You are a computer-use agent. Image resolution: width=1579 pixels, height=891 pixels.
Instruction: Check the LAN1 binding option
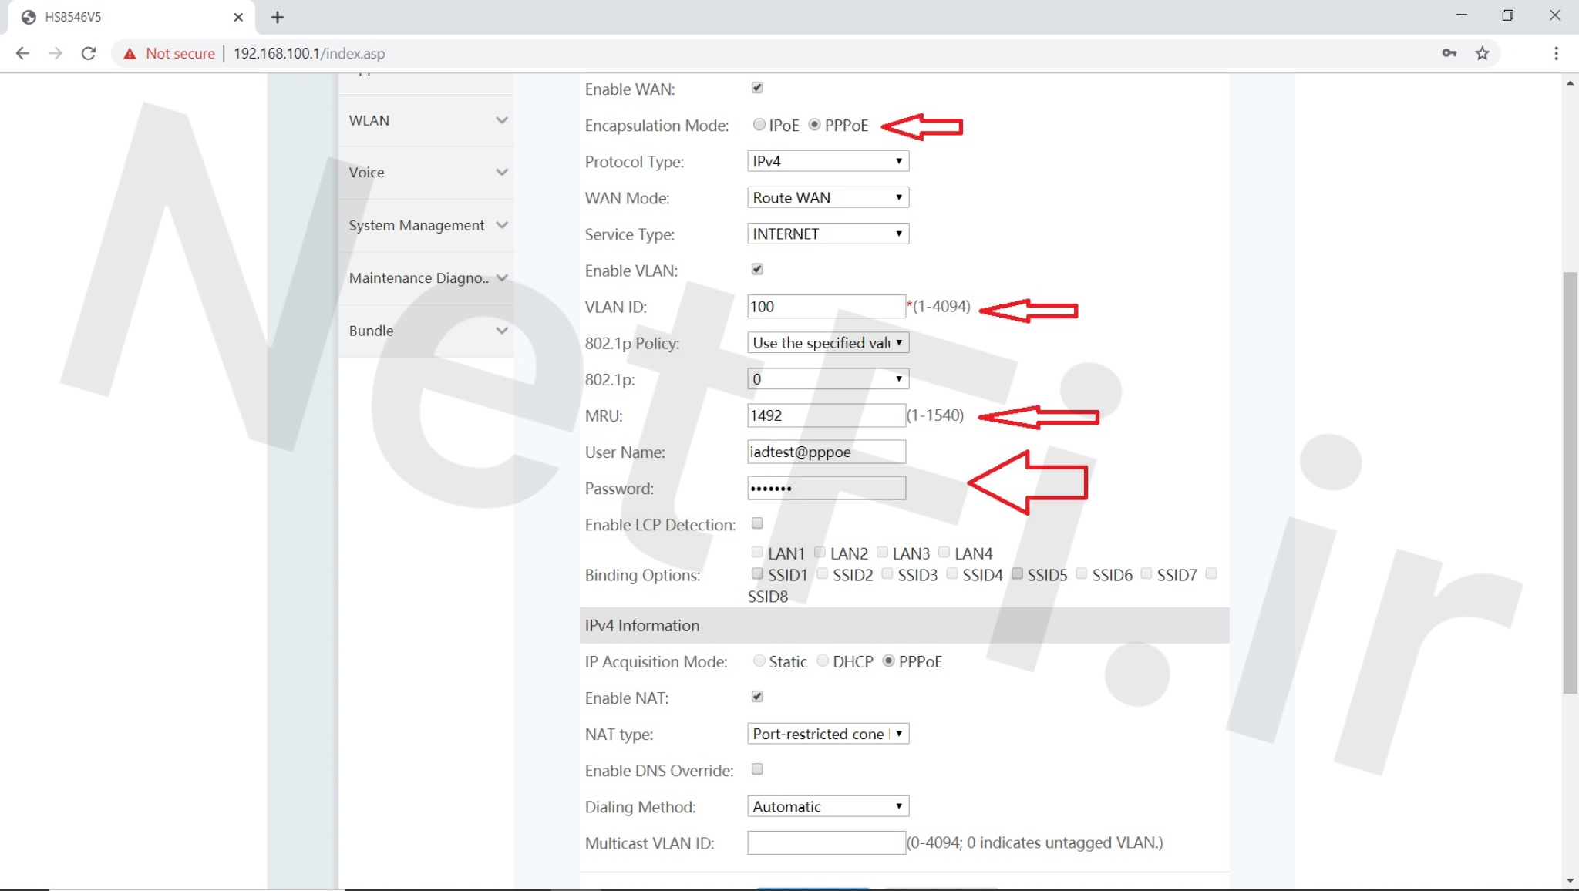click(757, 552)
